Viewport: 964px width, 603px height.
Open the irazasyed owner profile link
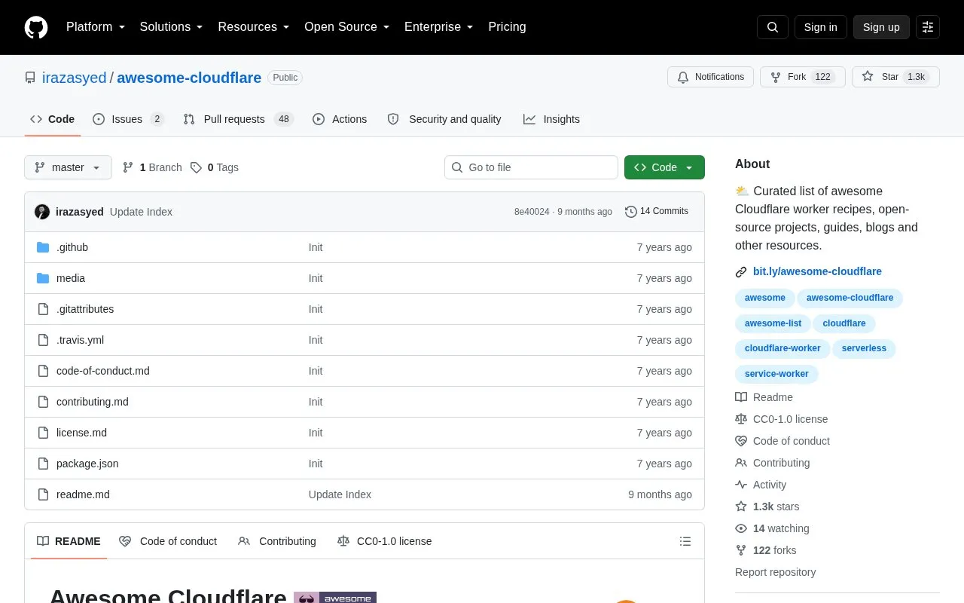click(x=74, y=78)
